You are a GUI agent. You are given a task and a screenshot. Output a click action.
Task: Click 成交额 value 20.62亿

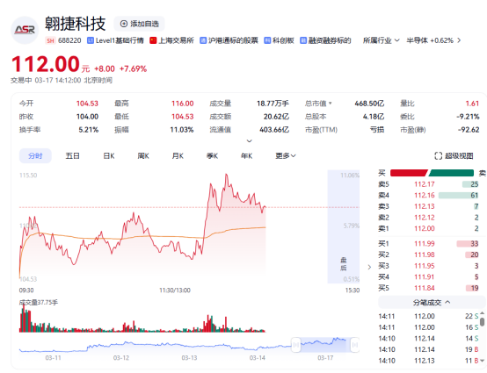click(276, 117)
